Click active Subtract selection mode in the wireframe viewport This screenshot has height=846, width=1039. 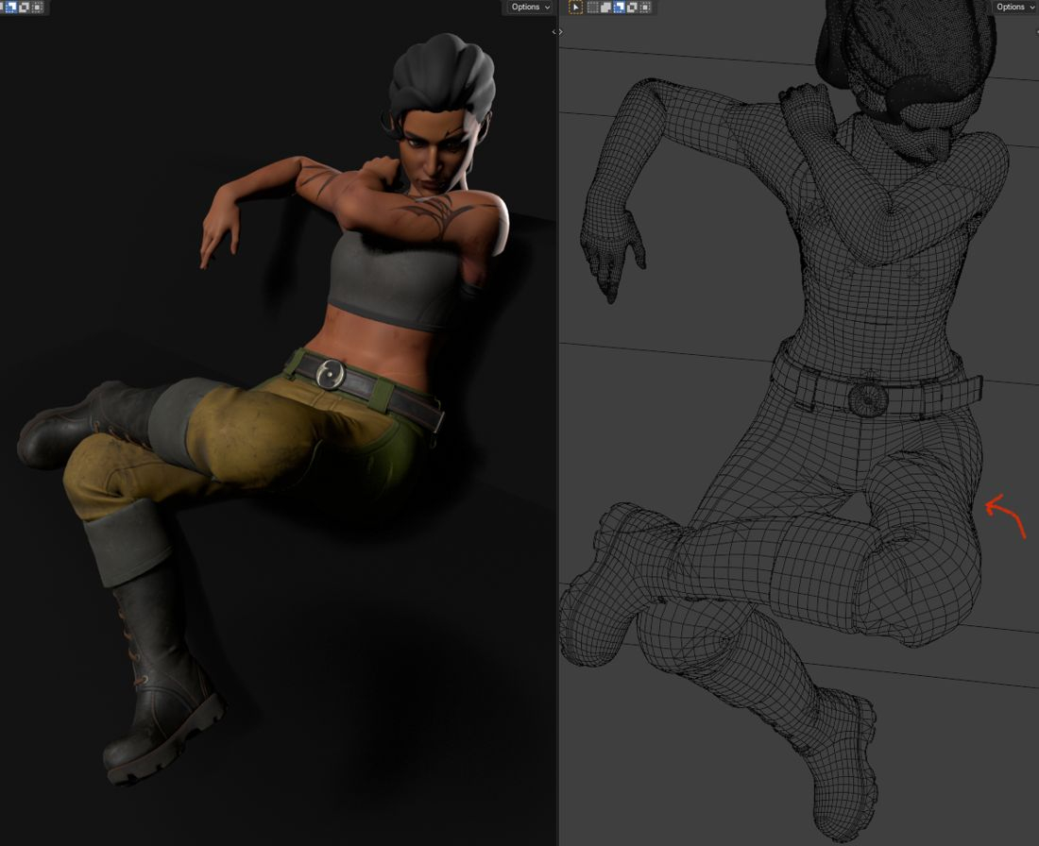coord(619,8)
